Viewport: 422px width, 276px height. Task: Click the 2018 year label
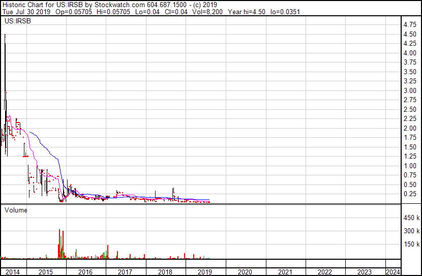click(165, 272)
